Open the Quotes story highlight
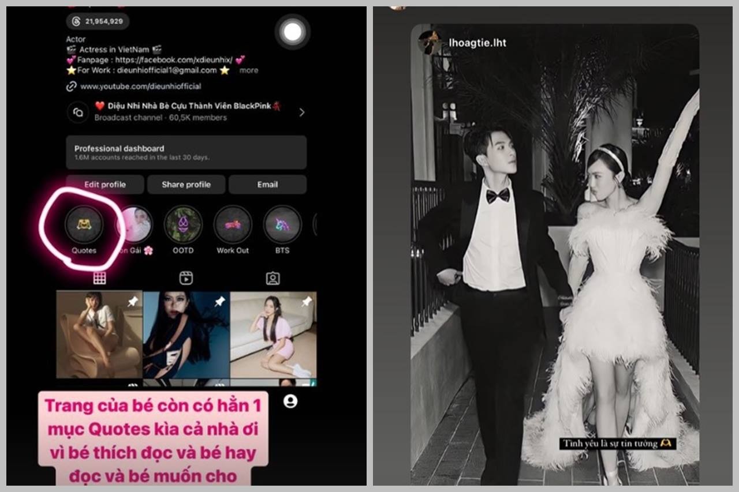The height and width of the screenshot is (492, 739). point(84,224)
